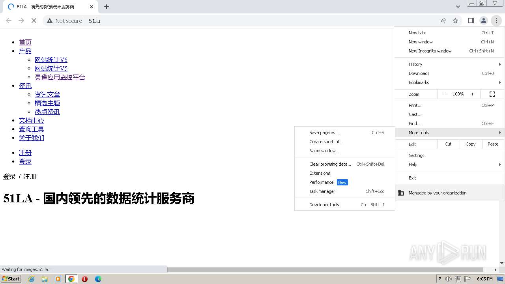
Task: Click the 查询工具 link
Action: click(x=32, y=129)
